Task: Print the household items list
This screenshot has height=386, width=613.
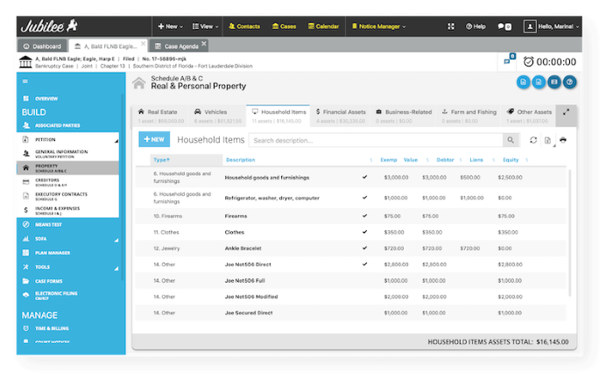Action: coord(563,140)
